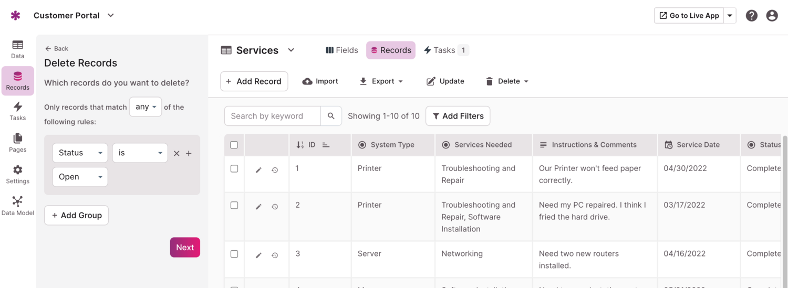The height and width of the screenshot is (288, 788).
Task: View history of record 2
Action: pos(275,207)
